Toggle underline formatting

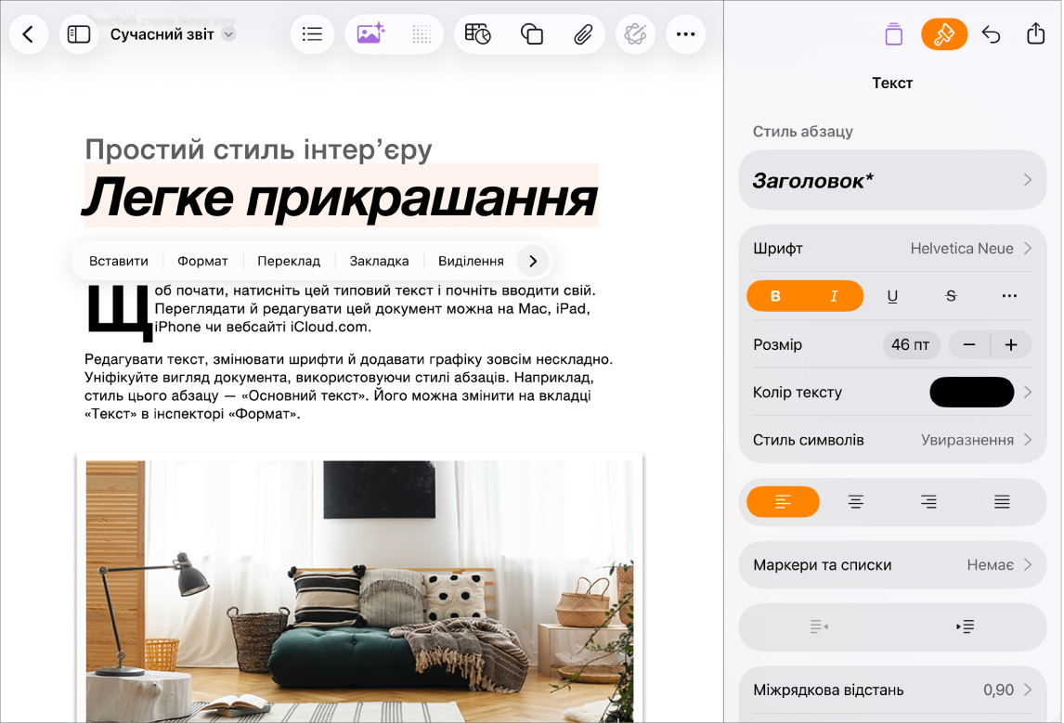tap(892, 296)
